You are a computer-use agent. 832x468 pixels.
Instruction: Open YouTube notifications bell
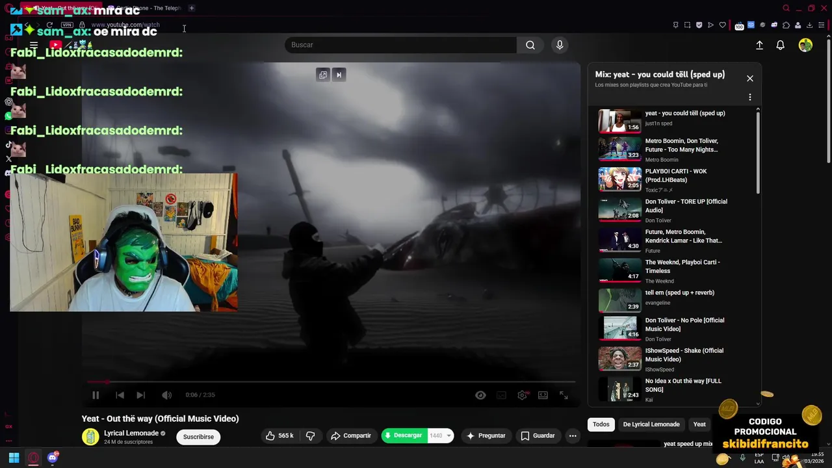(780, 45)
